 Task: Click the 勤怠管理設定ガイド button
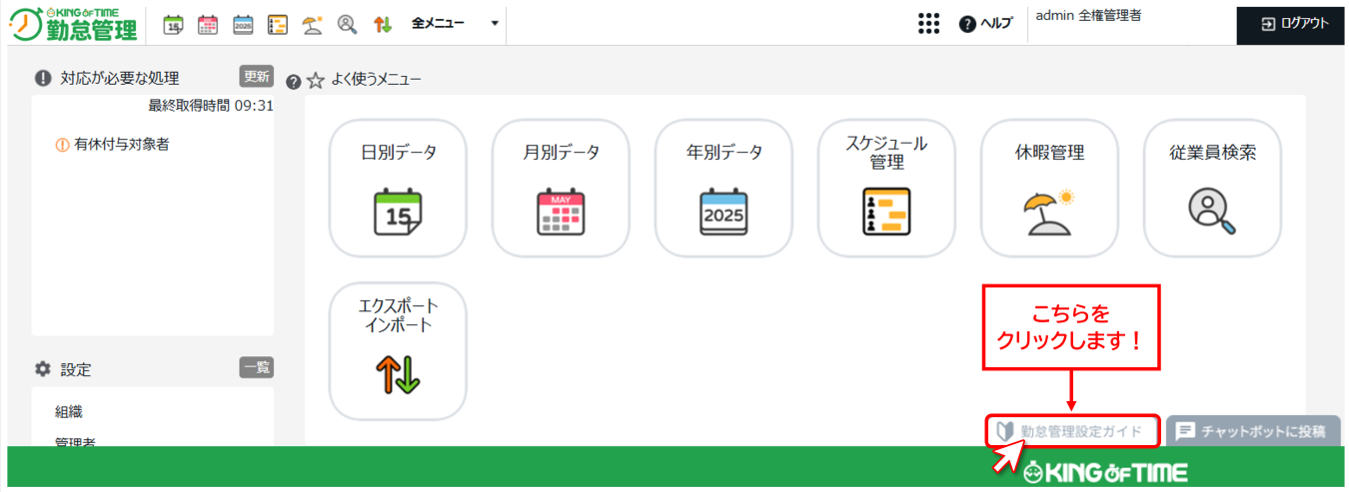tap(1072, 431)
